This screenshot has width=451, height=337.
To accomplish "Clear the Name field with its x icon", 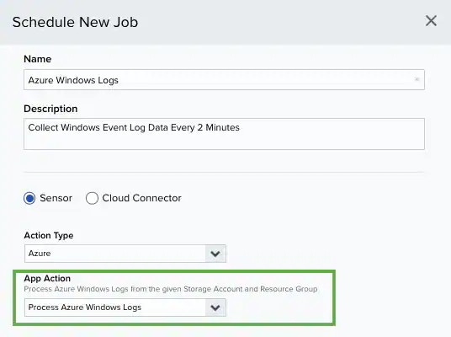I will [x=417, y=79].
